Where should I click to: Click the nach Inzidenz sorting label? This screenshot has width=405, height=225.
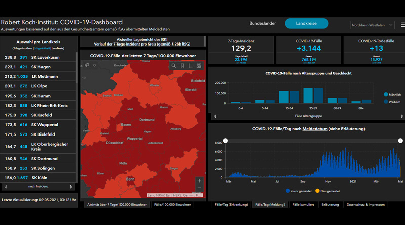pos(38,186)
